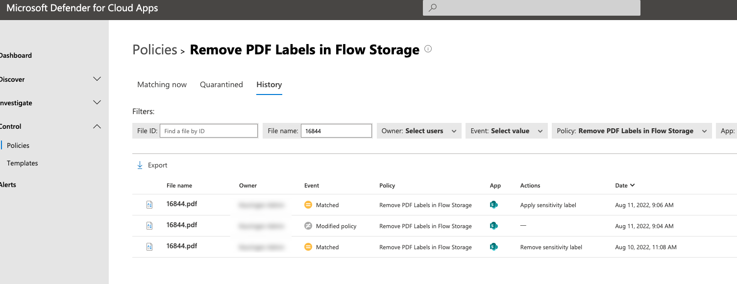Click the Export button
The image size is (737, 284).
(x=152, y=166)
